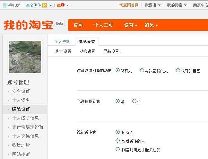Open 收货地址 in the sidebar
Image resolution: width=208 pixels, height=159 pixels.
click(x=21, y=145)
